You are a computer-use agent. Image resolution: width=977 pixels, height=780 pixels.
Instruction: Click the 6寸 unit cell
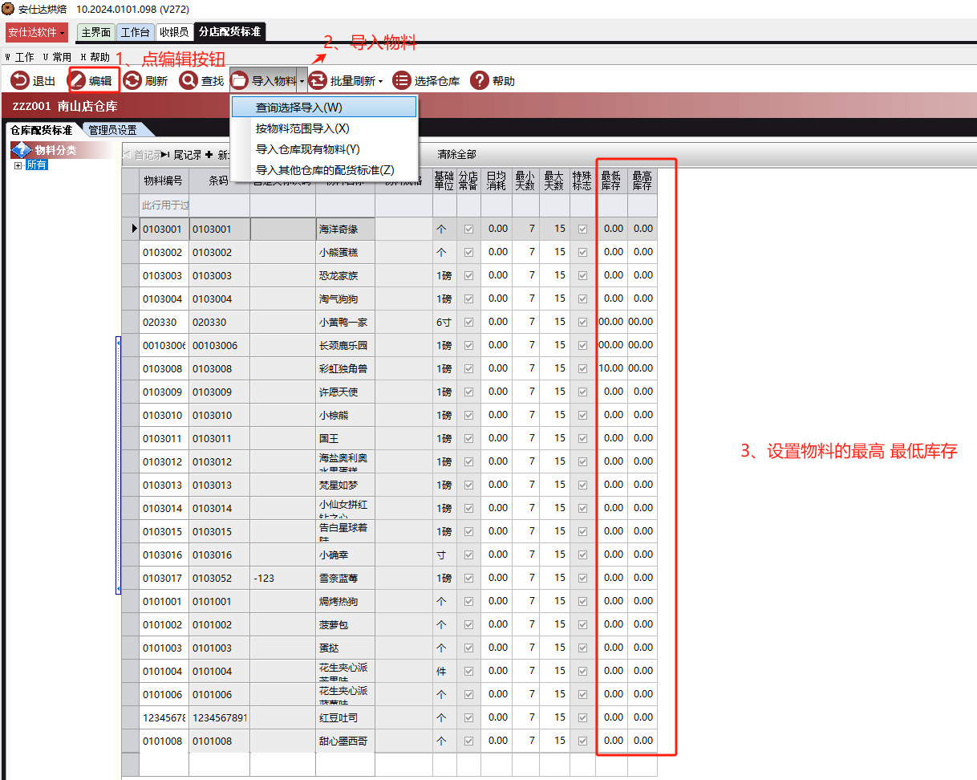pos(444,322)
